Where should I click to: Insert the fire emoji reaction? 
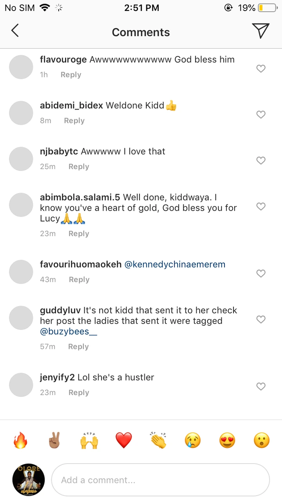point(20,441)
